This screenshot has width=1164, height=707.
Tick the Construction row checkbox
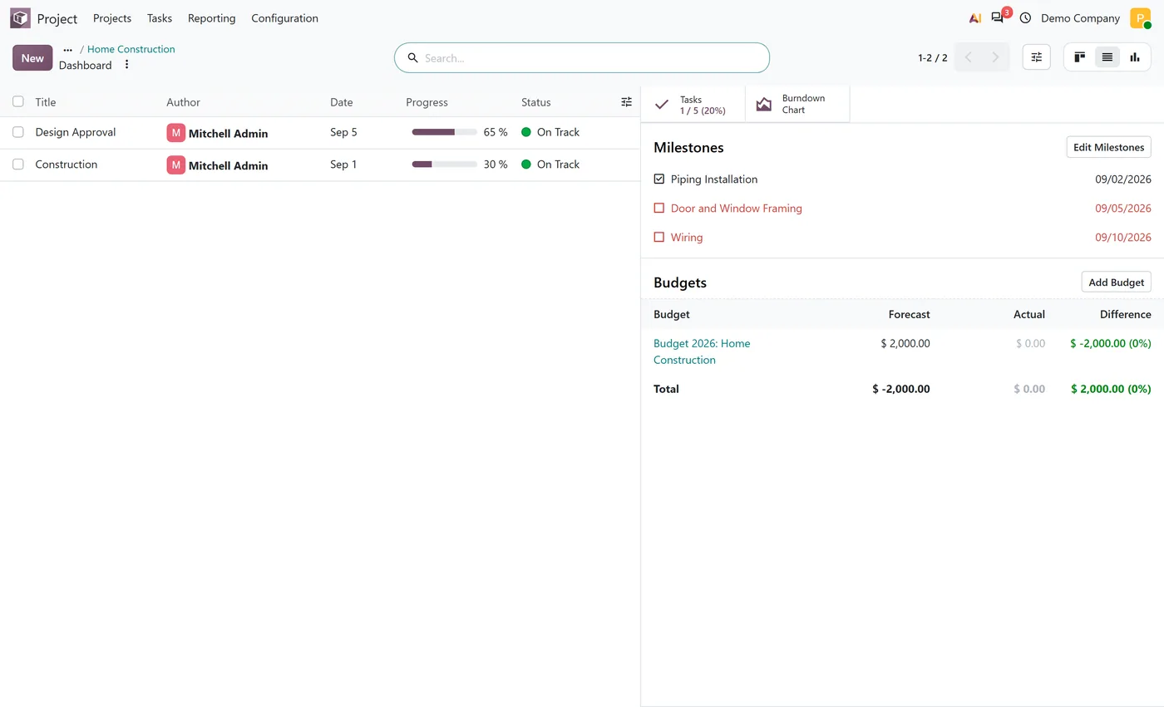[x=18, y=164]
